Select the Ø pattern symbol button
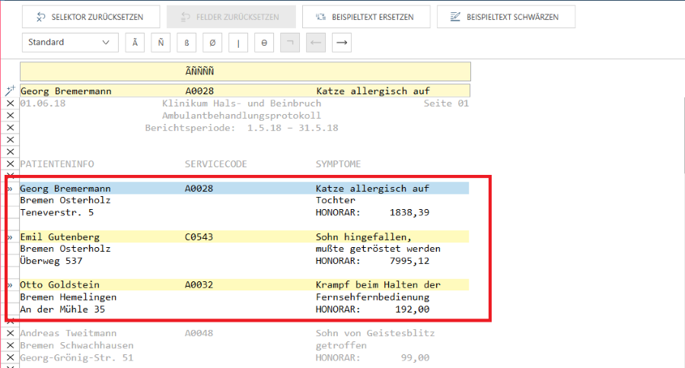Image resolution: width=685 pixels, height=368 pixels. [x=213, y=43]
